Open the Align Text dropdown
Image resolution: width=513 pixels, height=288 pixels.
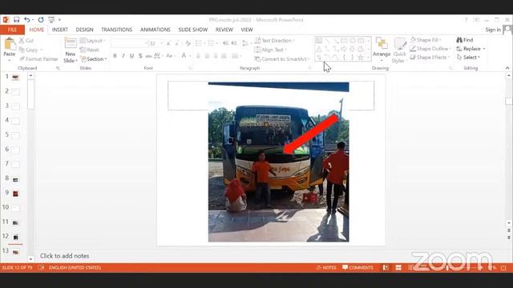[x=271, y=50]
